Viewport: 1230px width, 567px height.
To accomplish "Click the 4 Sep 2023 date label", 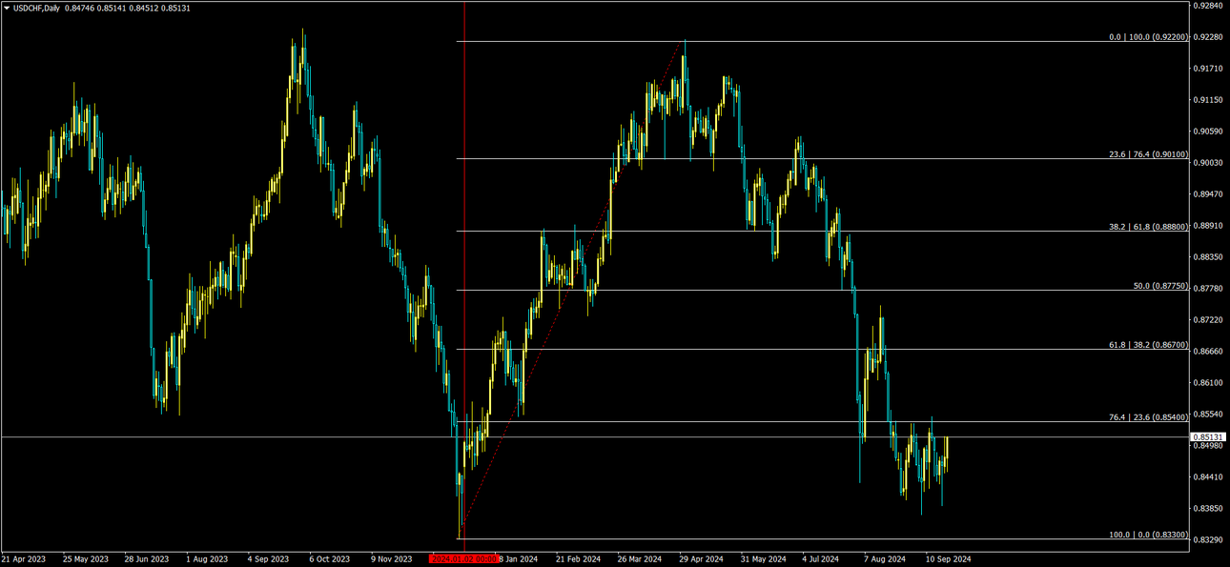I will pyautogui.click(x=269, y=559).
